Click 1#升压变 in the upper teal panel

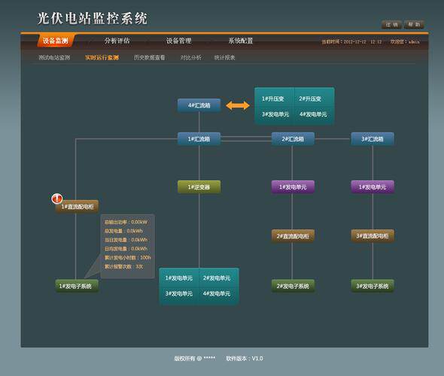(x=272, y=99)
